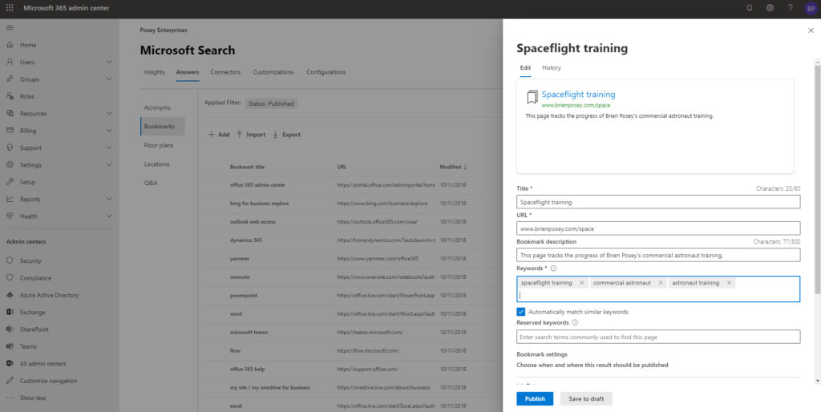This screenshot has height=412, width=821.
Task: Select Floor plans in answers list
Action: (159, 146)
